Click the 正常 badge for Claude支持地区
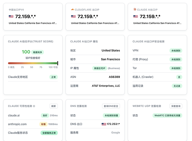192x141 pixels. 54,77
